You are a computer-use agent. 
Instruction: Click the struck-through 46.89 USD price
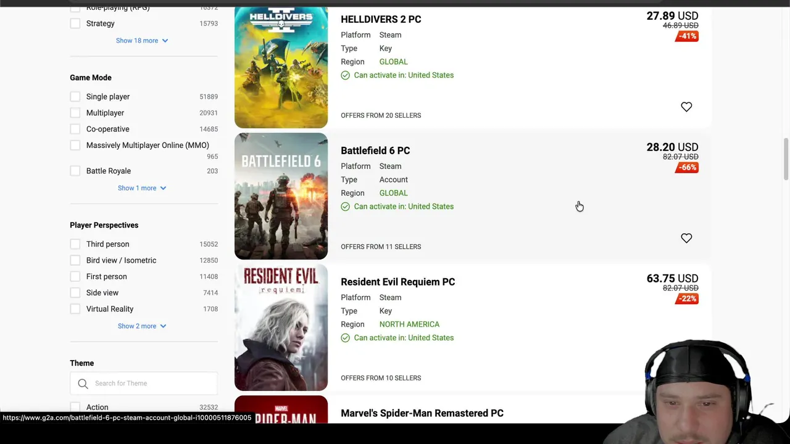[x=680, y=26]
